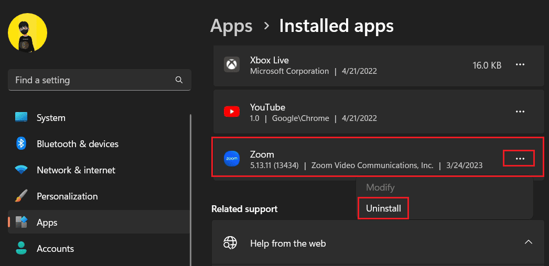Viewport: 549px width, 266px height.
Task: Open Network & internet settings
Action: pyautogui.click(x=99, y=170)
